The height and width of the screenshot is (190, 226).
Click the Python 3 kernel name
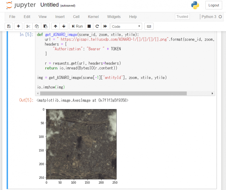[209, 17]
